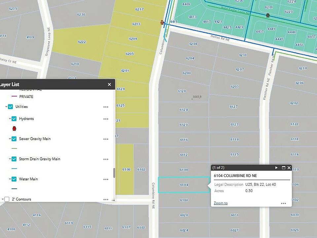The height and width of the screenshot is (238, 317).
Task: Open options menu for Utilities layer
Action: coord(106,107)
